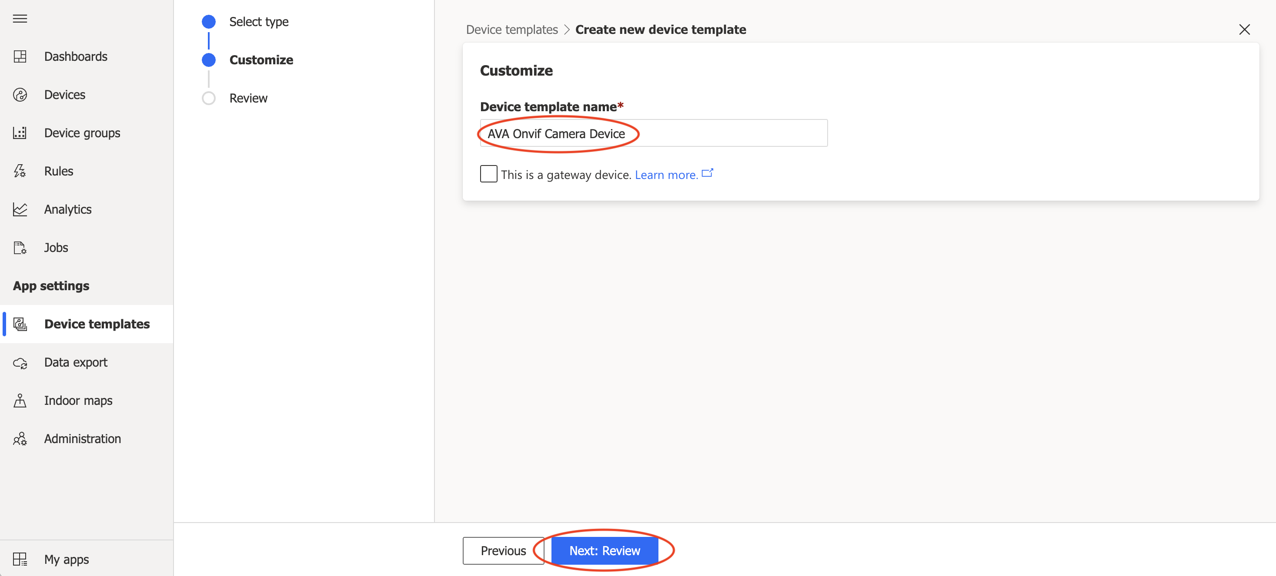Click the Data export icon in sidebar
1276x576 pixels.
point(22,362)
